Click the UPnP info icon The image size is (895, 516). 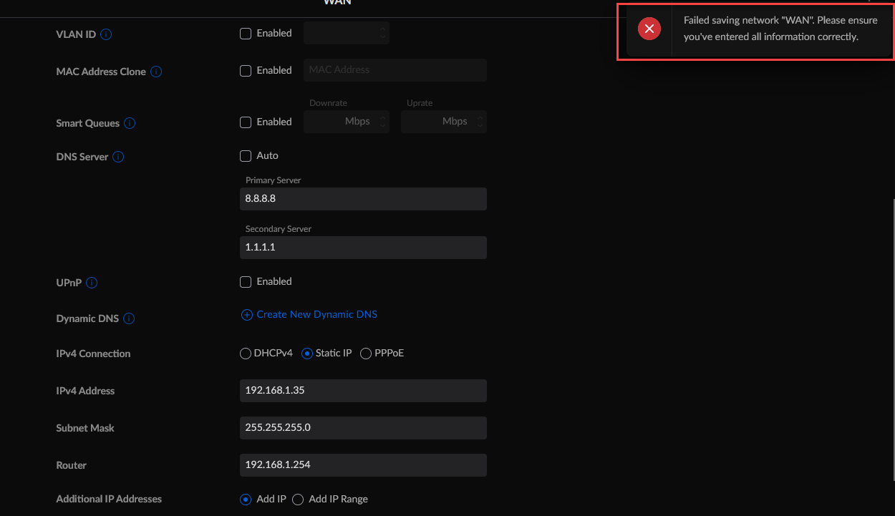click(x=92, y=283)
